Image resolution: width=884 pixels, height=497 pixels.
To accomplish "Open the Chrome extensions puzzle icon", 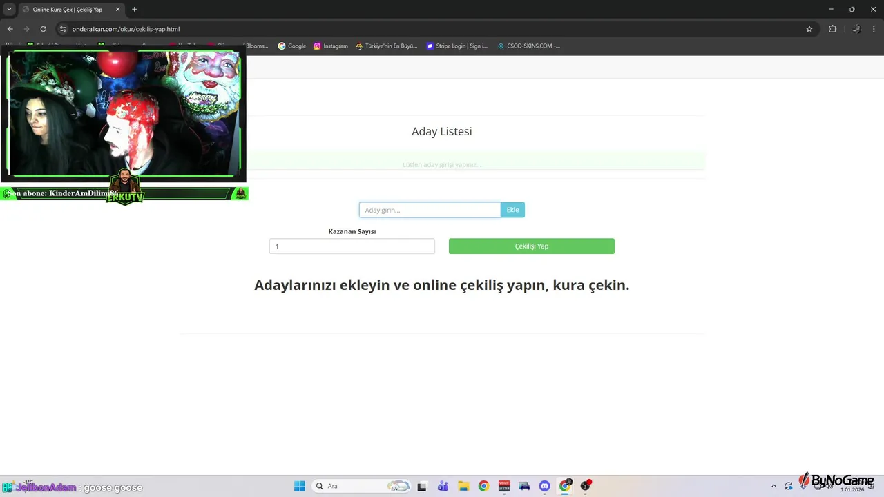I will click(x=832, y=29).
